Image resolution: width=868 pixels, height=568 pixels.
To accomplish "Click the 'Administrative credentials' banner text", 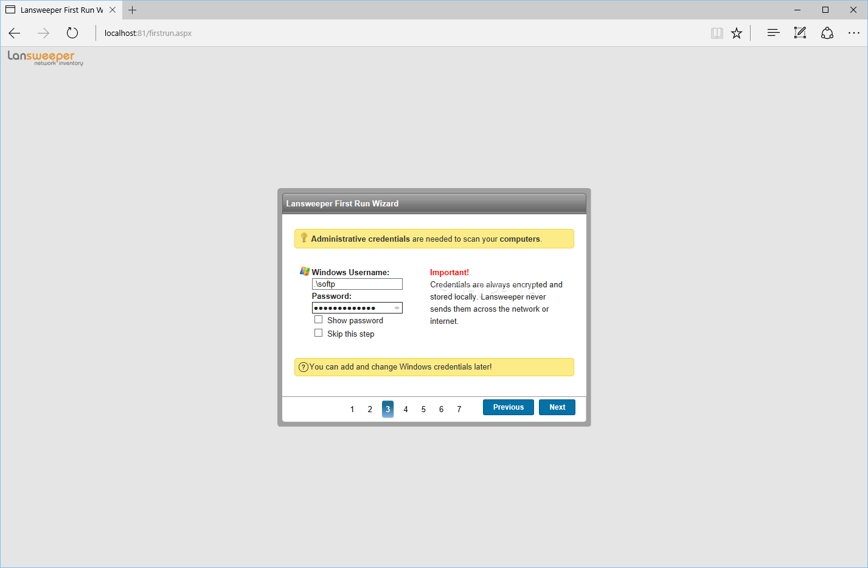I will click(361, 239).
